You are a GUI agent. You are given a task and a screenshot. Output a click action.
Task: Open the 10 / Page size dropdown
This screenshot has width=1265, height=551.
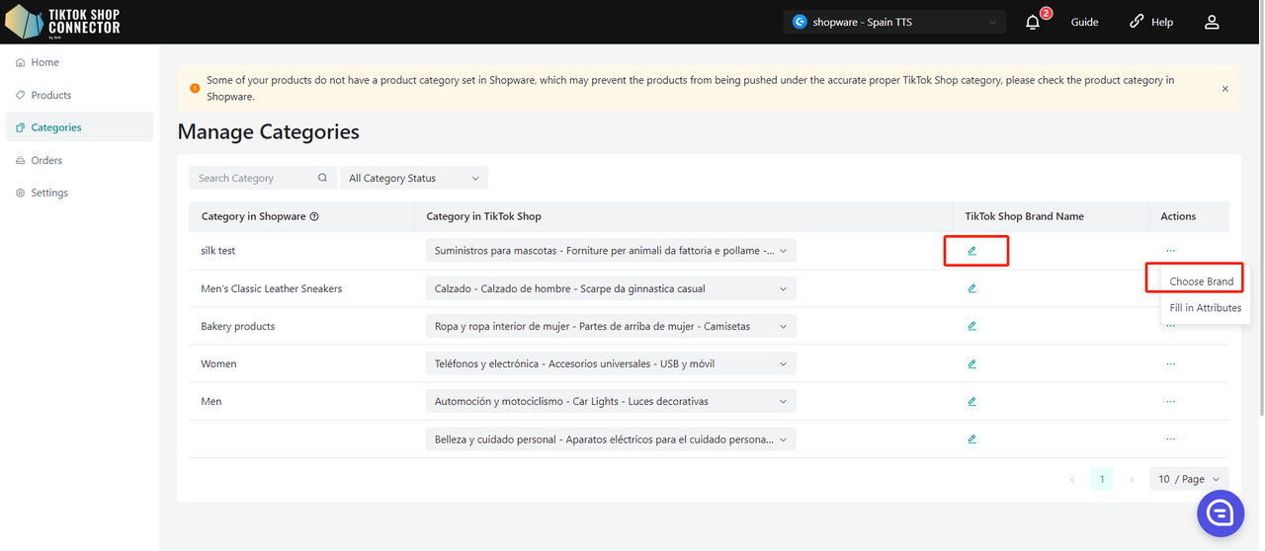(1189, 479)
